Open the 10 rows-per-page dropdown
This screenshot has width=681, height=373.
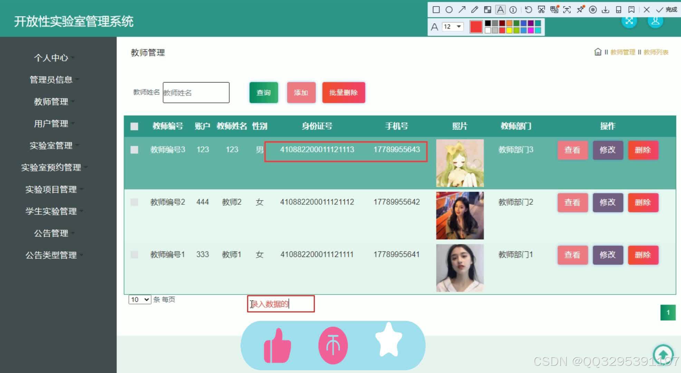pyautogui.click(x=140, y=299)
